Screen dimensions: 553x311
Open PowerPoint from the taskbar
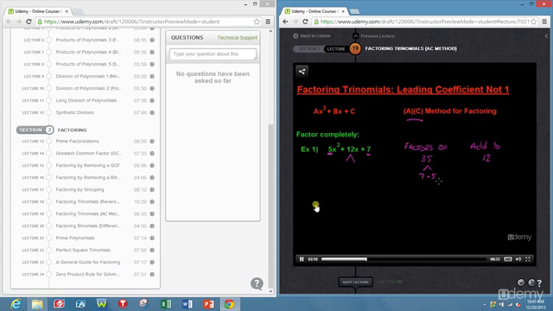[x=209, y=304]
